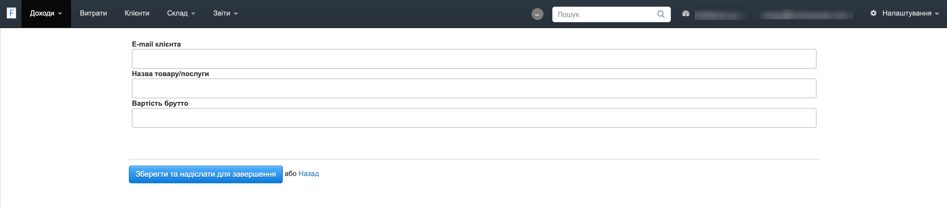This screenshot has height=207, width=947.
Task: Click the round gray ellipsis icon
Action: point(537,14)
